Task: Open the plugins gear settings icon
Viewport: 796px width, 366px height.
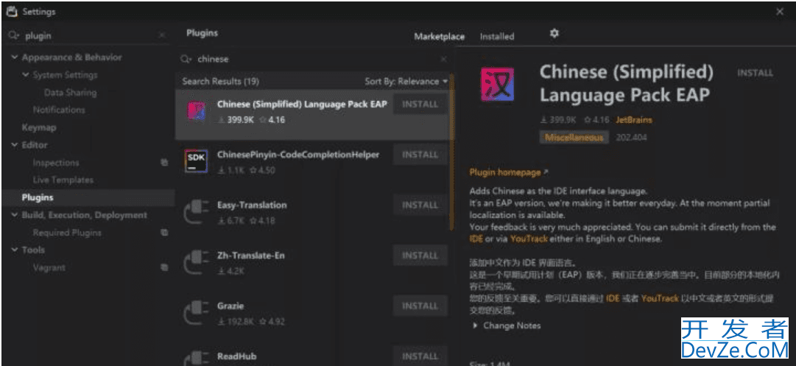Action: click(554, 33)
